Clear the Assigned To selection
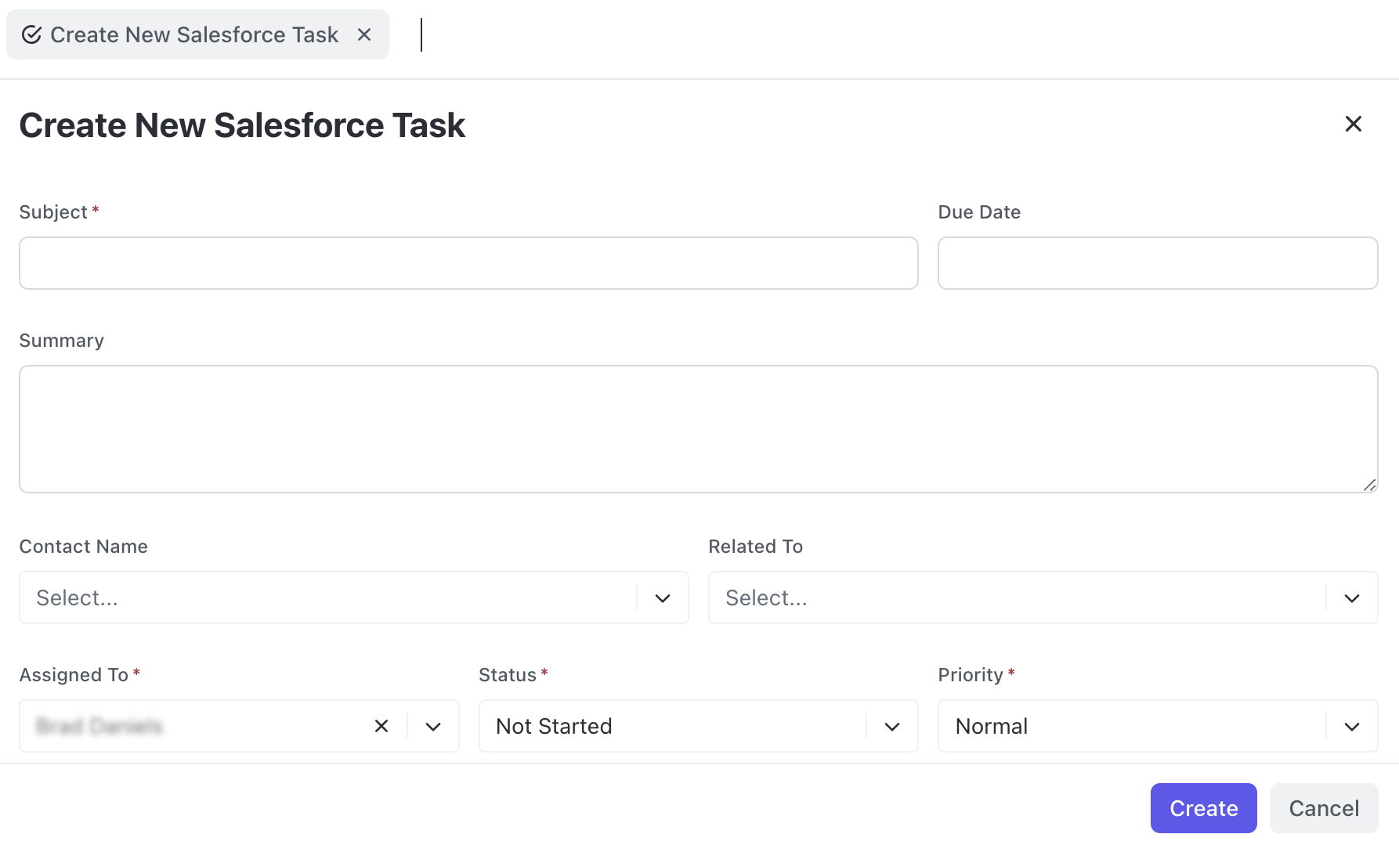The height and width of the screenshot is (852, 1399). pyautogui.click(x=381, y=726)
